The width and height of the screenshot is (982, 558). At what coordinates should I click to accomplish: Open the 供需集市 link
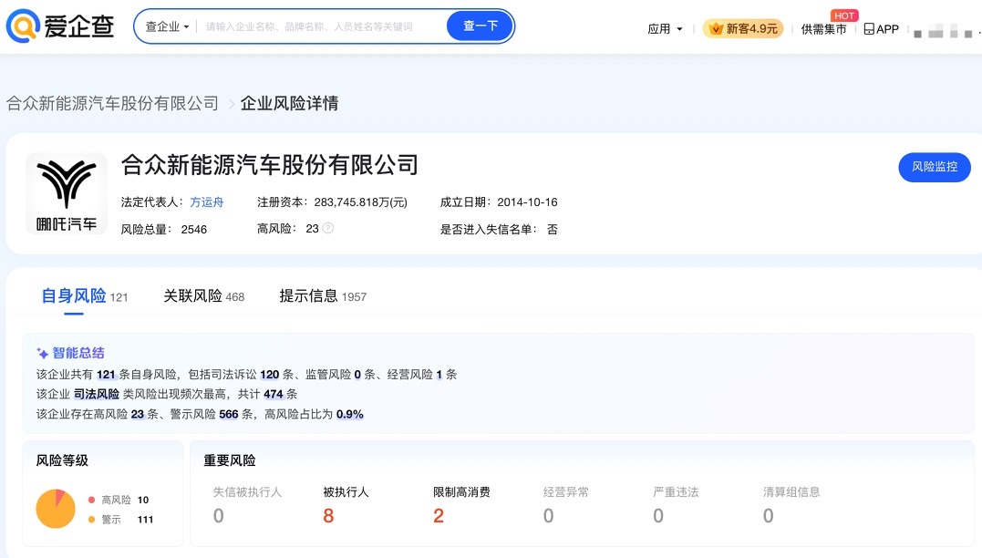pos(823,29)
